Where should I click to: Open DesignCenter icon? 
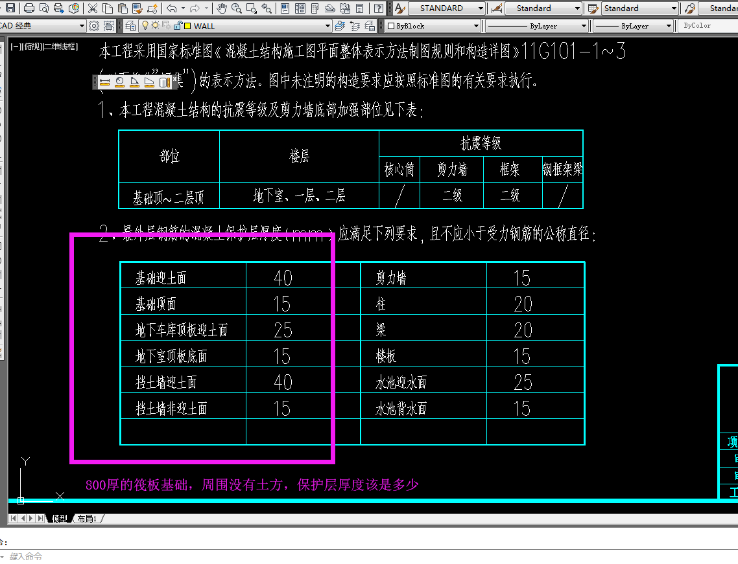[x=300, y=8]
